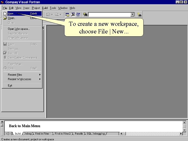Click the Search binoculars icon
Screen dimensions: 188x141
[x=139, y=15]
